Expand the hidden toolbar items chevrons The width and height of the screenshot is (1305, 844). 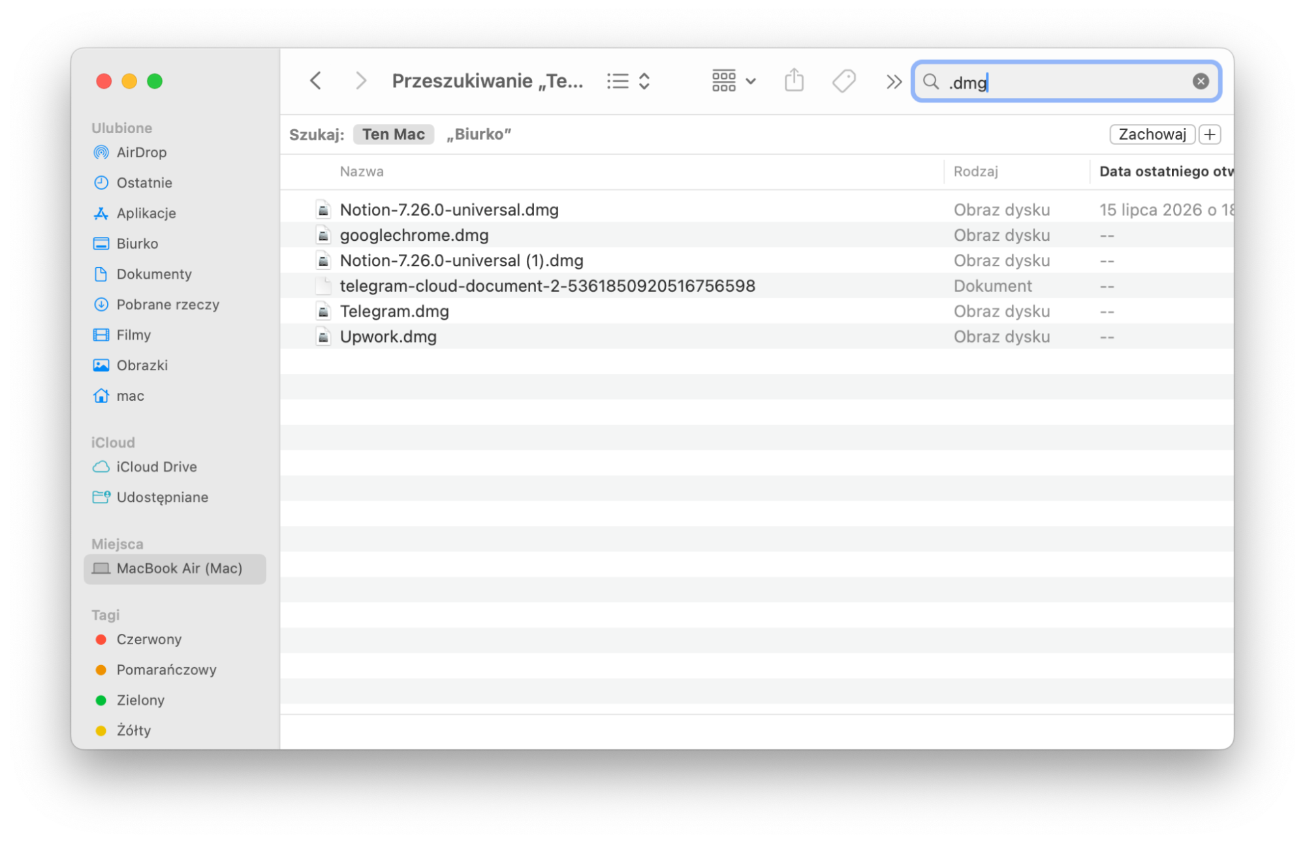click(x=894, y=82)
